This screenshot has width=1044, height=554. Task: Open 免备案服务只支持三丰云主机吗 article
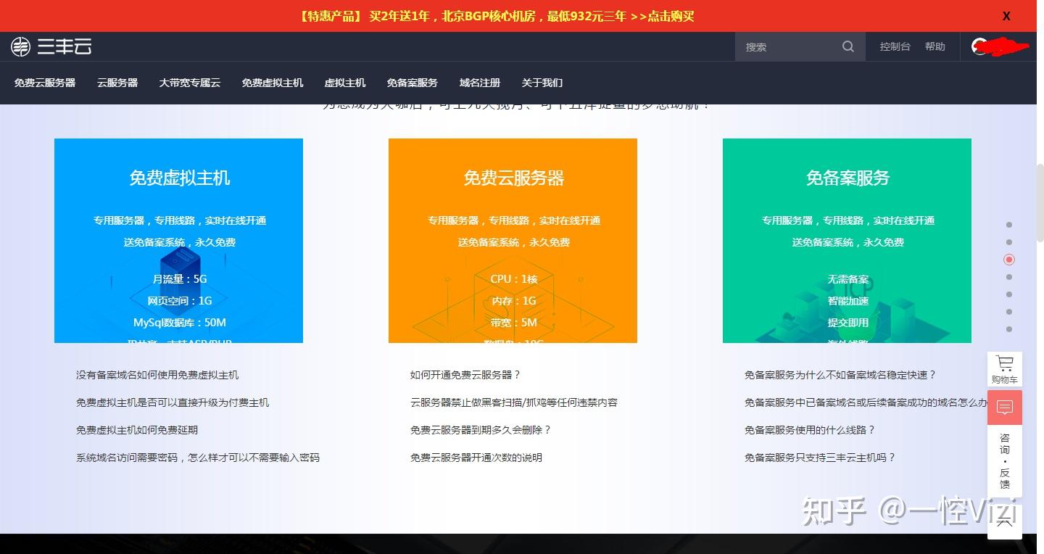tap(820, 458)
